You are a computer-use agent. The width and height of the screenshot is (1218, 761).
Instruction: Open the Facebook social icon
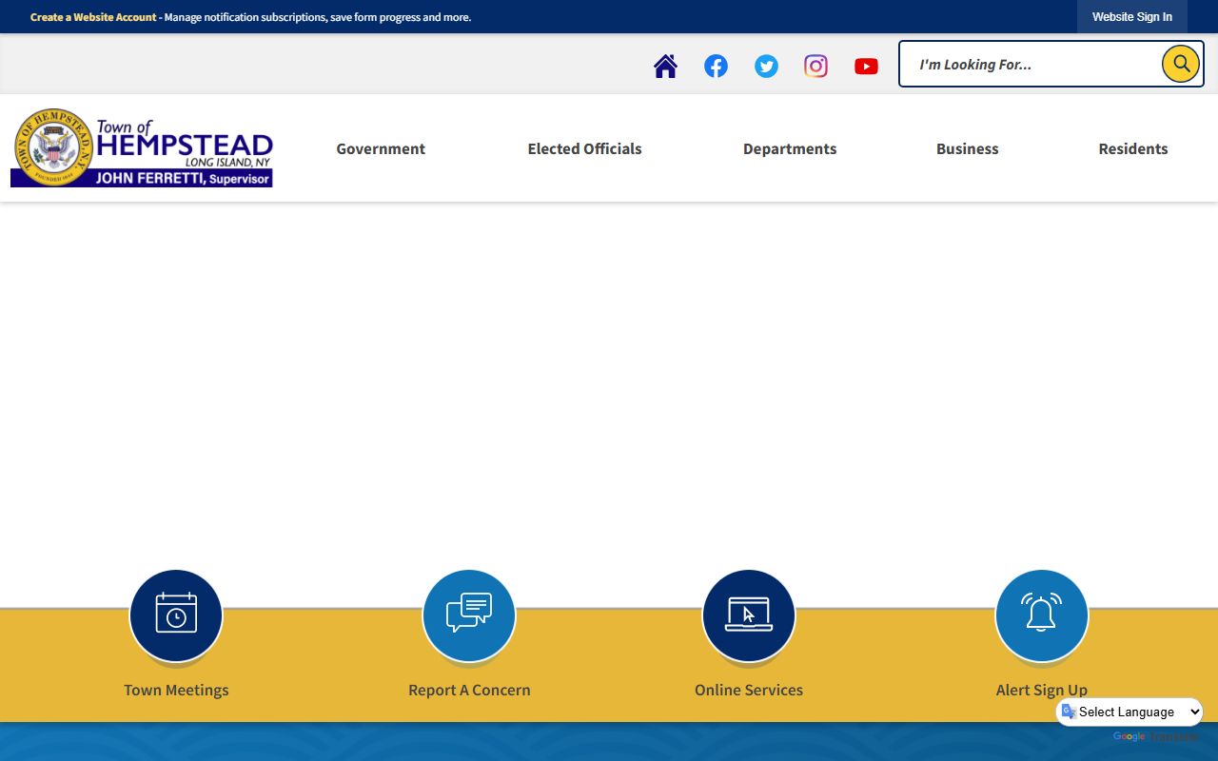pos(716,66)
